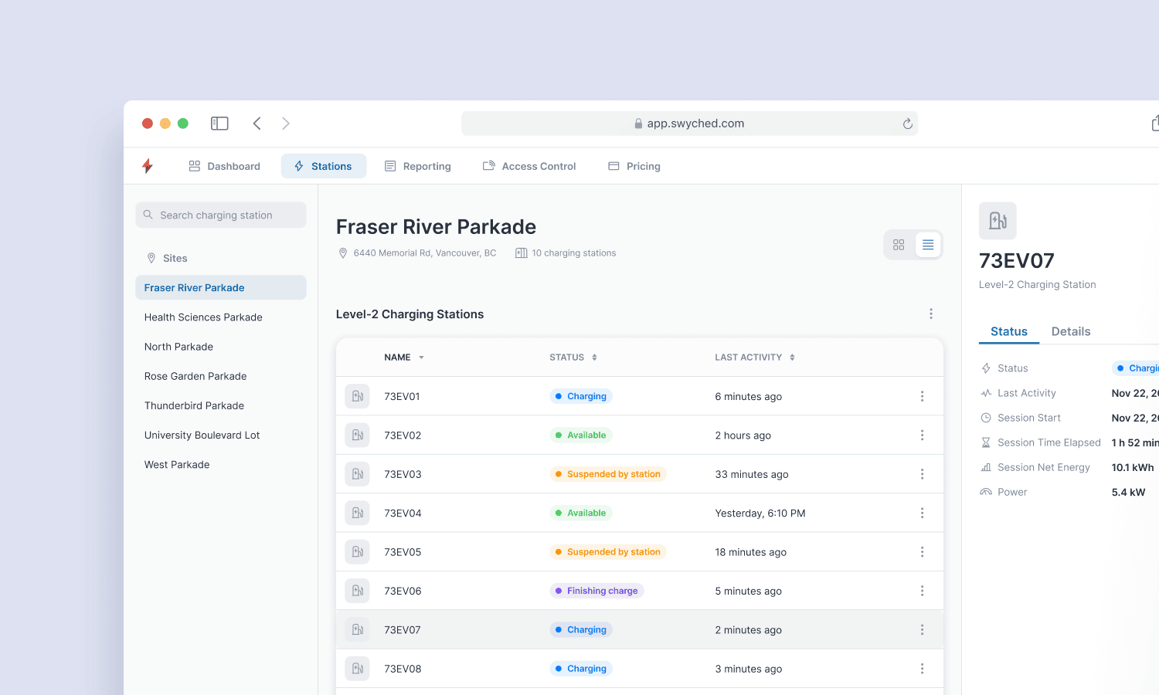Click the charger icon for 73EV05

(x=357, y=552)
